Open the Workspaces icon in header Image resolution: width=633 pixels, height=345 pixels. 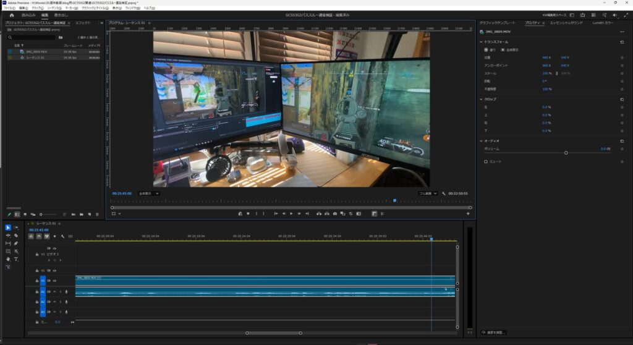click(572, 15)
